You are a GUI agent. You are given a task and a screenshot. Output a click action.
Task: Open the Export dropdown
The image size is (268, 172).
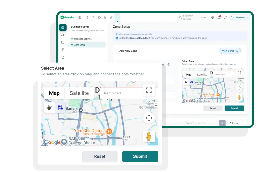tap(236, 123)
